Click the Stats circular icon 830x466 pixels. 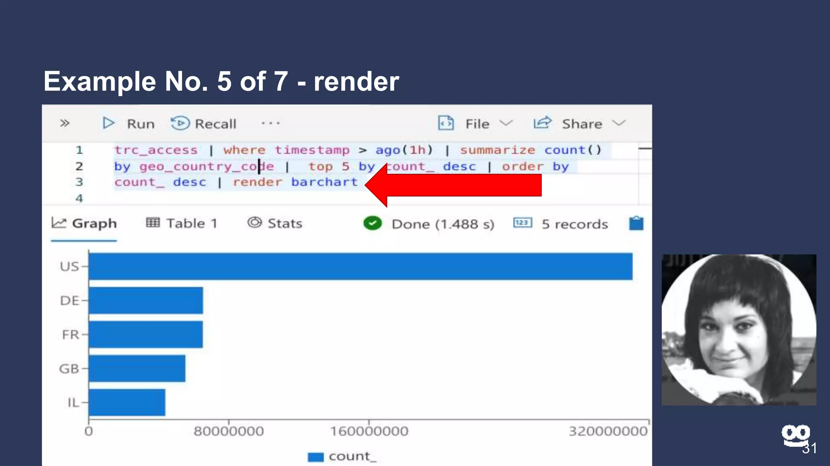pyautogui.click(x=255, y=222)
